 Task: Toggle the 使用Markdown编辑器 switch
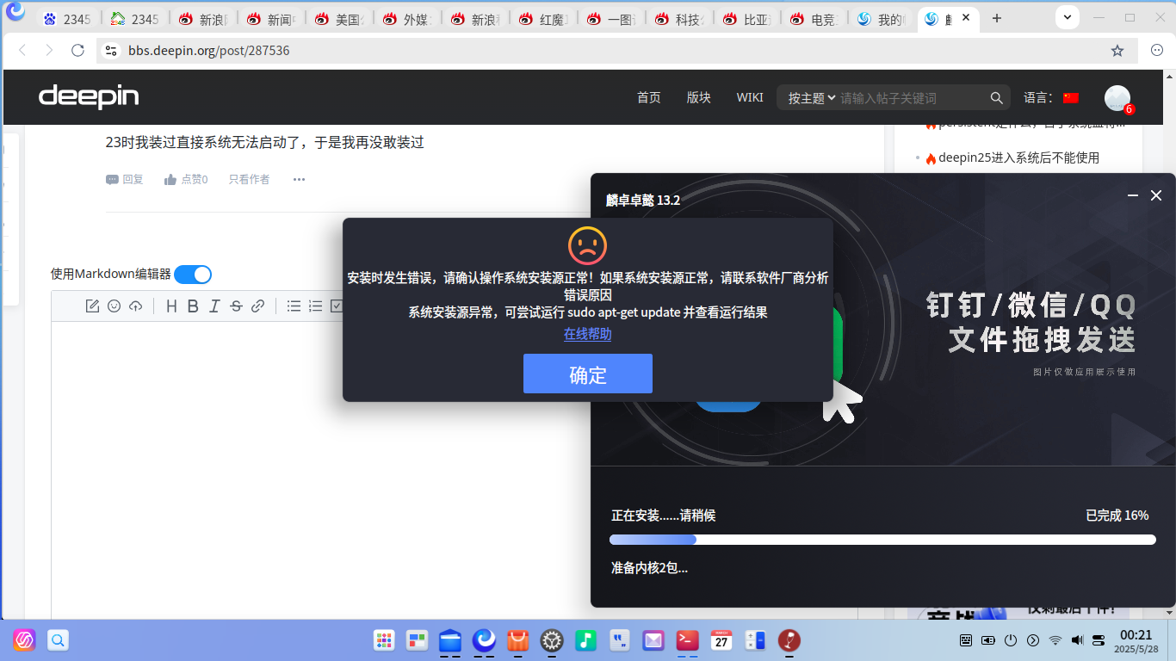193,275
